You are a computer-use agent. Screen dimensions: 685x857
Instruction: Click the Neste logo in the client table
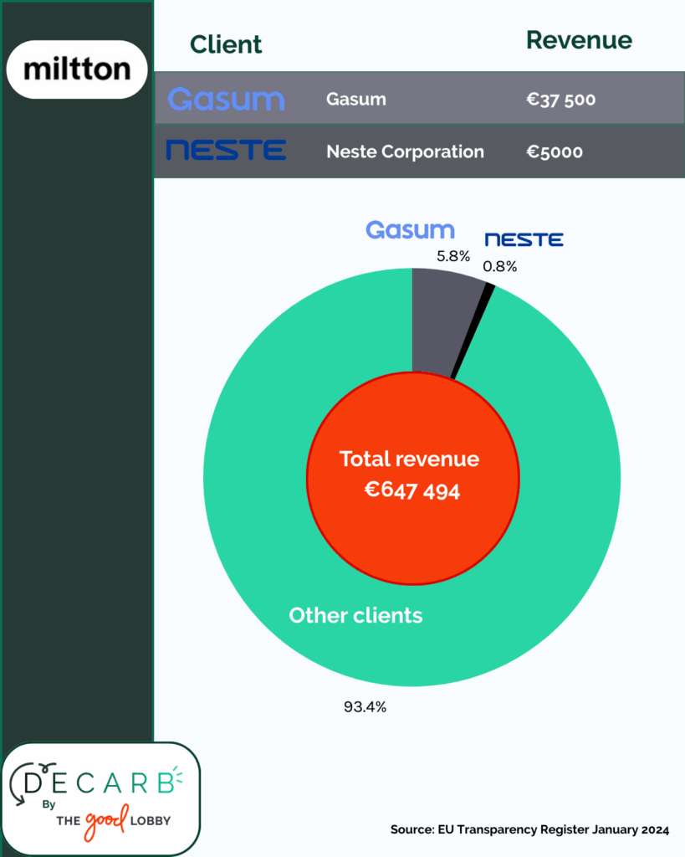click(226, 150)
